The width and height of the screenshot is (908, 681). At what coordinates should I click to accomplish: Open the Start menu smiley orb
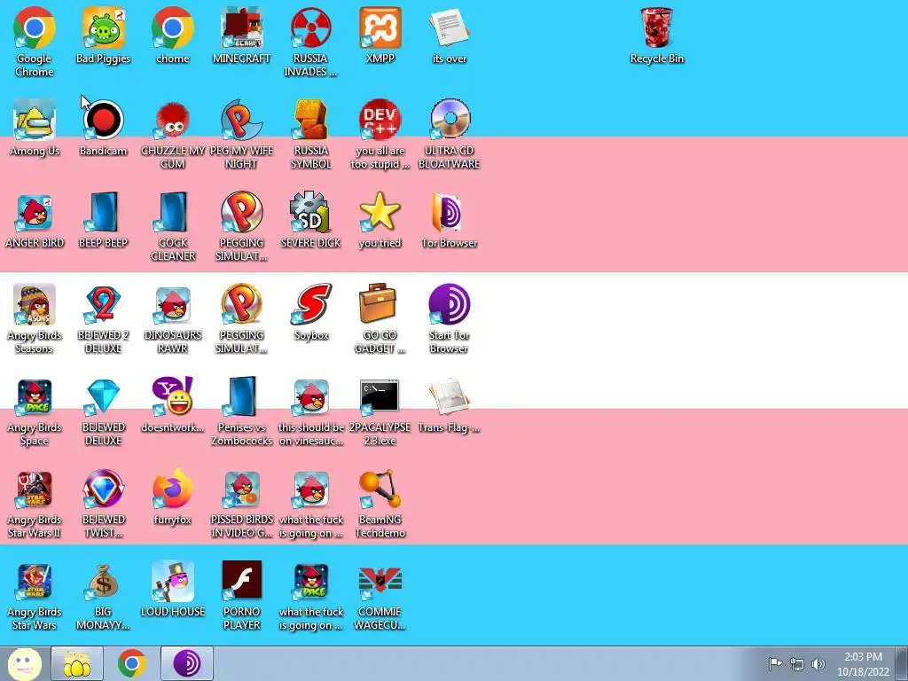point(24,663)
